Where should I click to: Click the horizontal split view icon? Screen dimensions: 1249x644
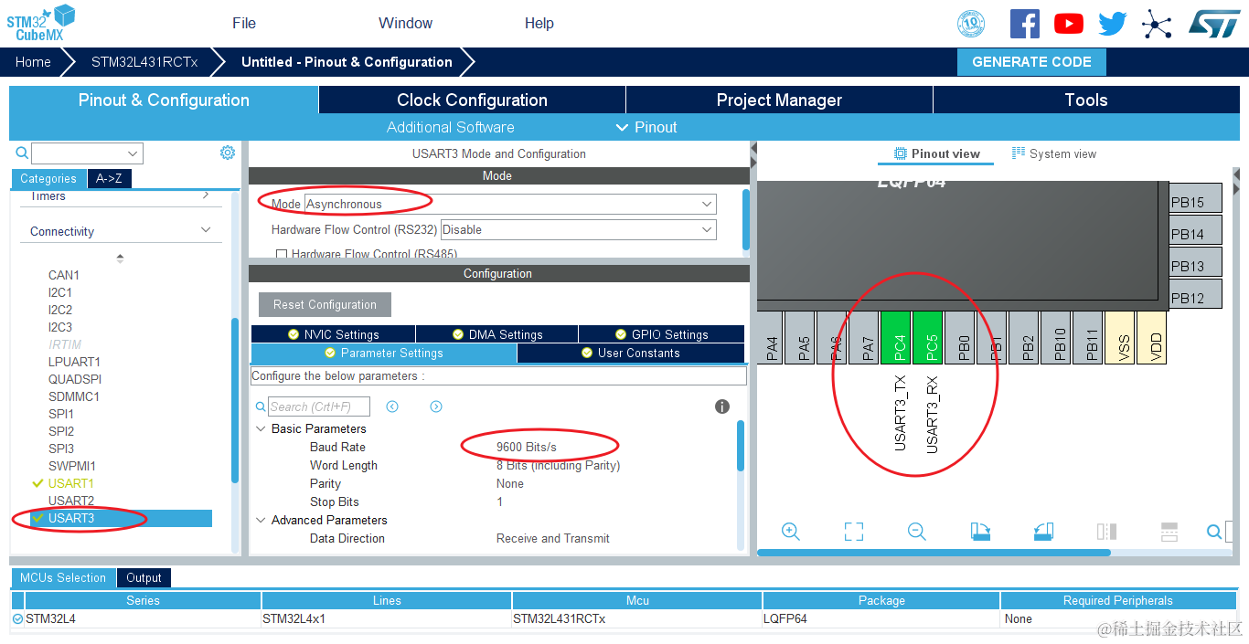point(1169,532)
